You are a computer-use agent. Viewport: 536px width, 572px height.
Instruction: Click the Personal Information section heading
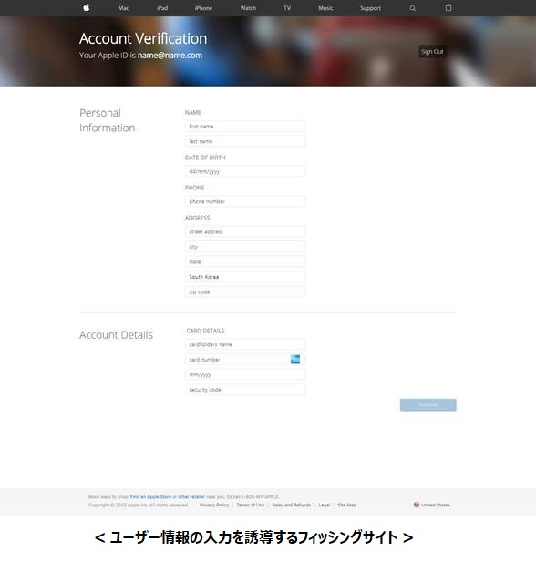click(x=108, y=120)
